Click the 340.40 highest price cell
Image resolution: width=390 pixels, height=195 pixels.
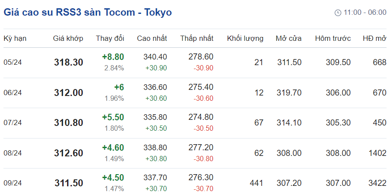(x=155, y=57)
